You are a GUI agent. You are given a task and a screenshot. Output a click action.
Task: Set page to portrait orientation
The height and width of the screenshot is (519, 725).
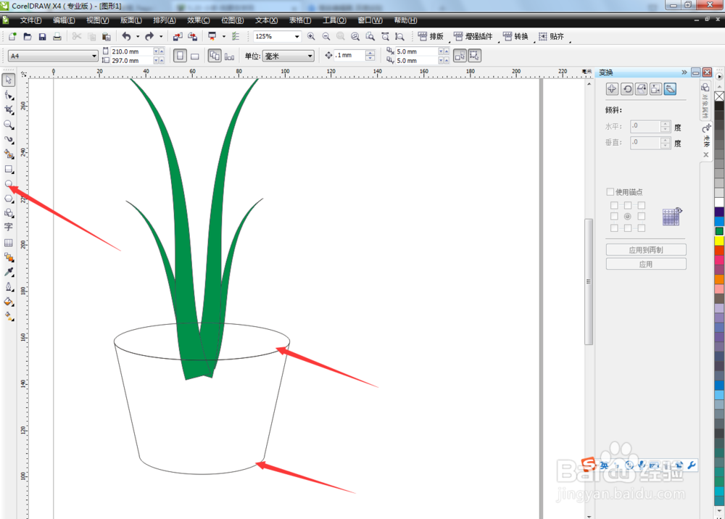click(180, 56)
